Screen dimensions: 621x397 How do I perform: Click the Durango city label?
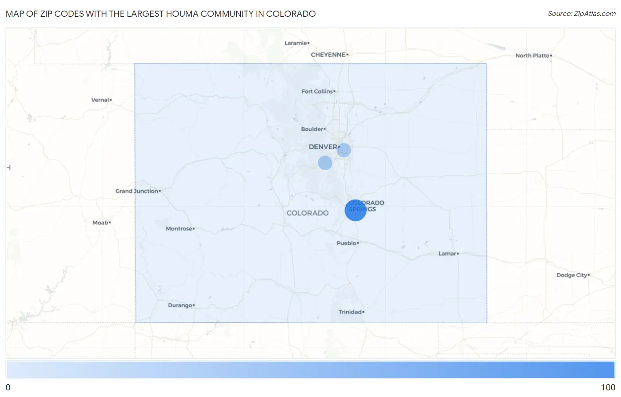point(181,305)
